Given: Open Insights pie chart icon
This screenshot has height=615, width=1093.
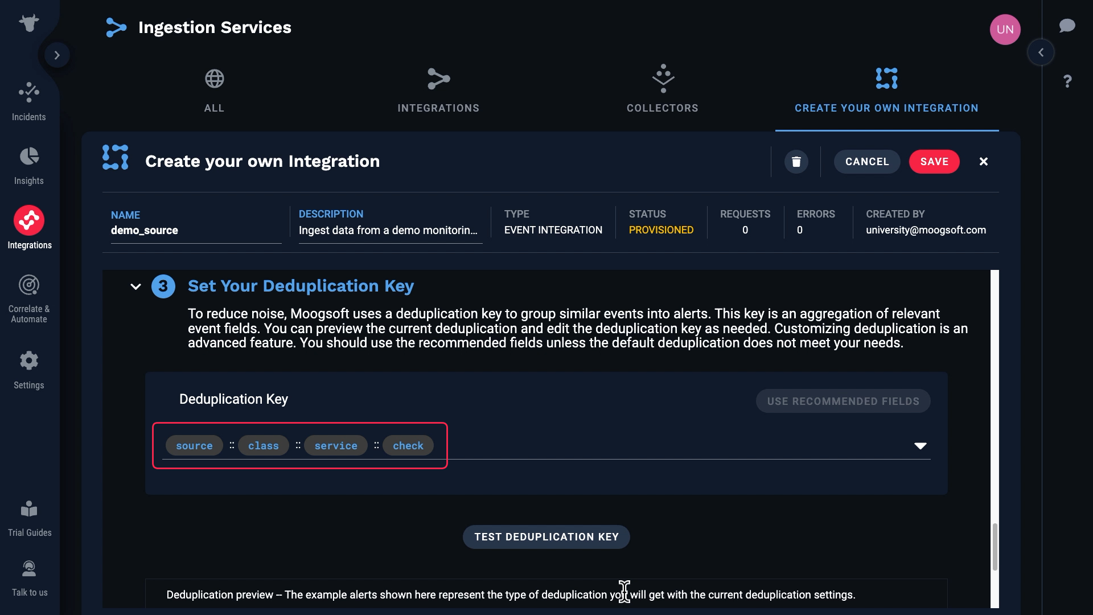Looking at the screenshot, I should coord(29,156).
